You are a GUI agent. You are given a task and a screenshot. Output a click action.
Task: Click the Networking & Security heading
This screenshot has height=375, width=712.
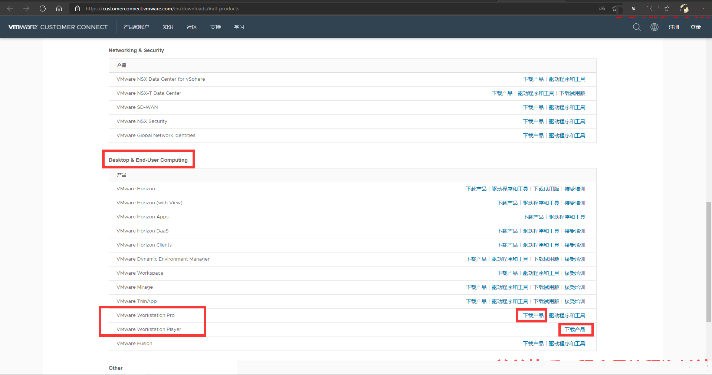(x=136, y=50)
